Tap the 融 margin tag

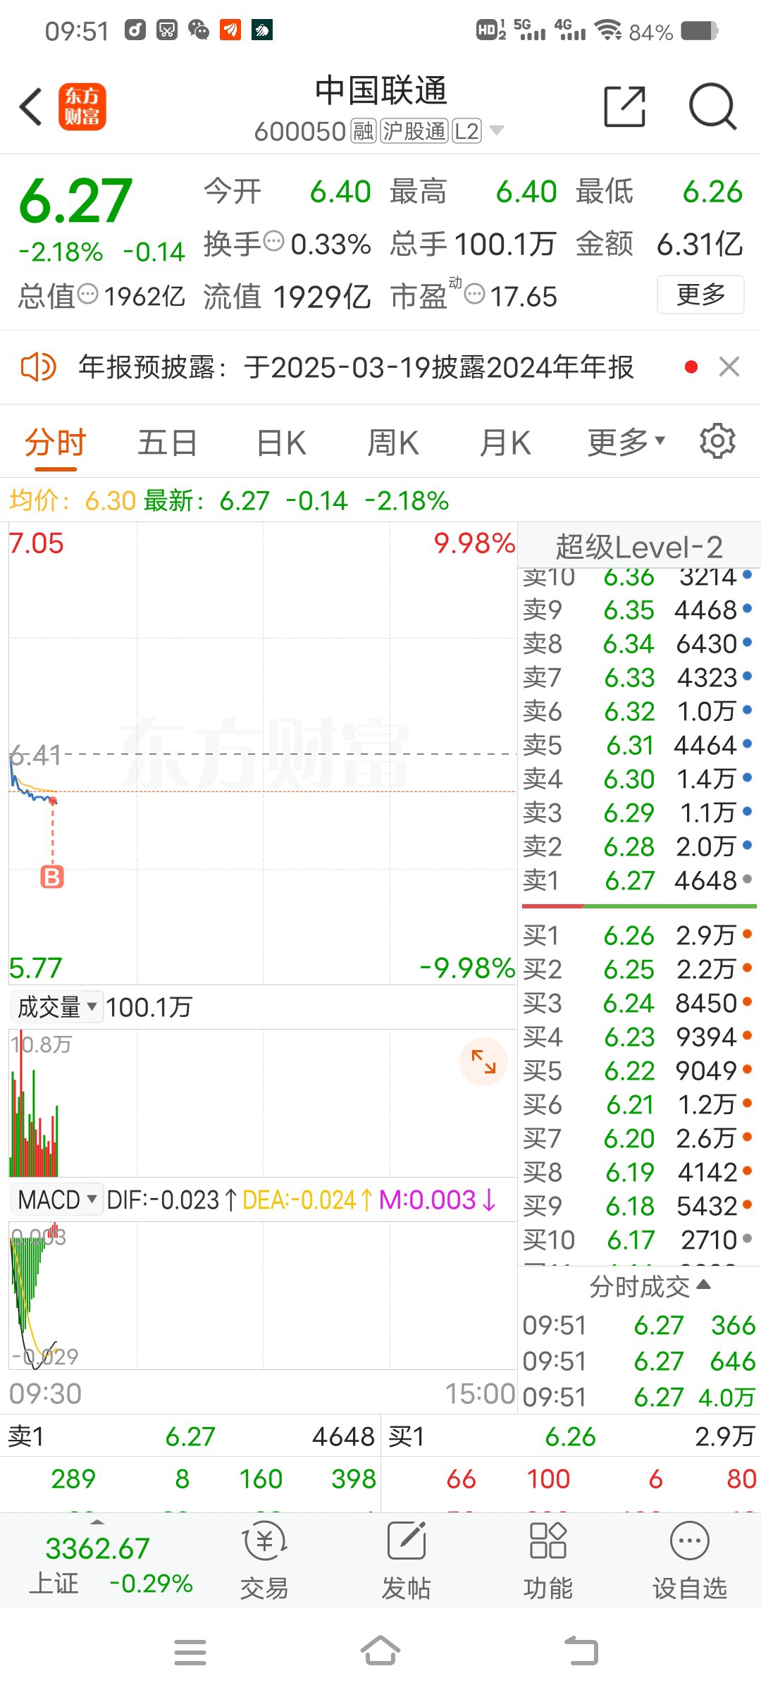[x=364, y=131]
